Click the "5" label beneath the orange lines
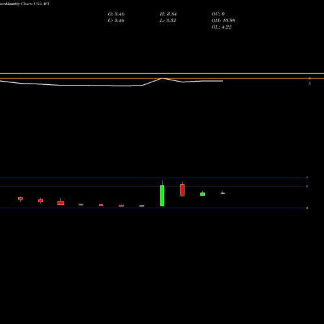 (310, 84)
